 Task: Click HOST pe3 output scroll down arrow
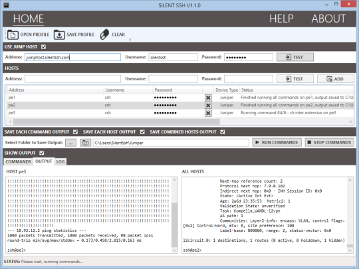point(174,250)
